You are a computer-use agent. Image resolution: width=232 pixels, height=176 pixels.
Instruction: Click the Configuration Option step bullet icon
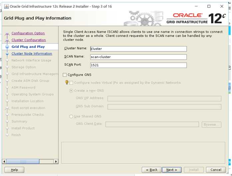(7, 34)
